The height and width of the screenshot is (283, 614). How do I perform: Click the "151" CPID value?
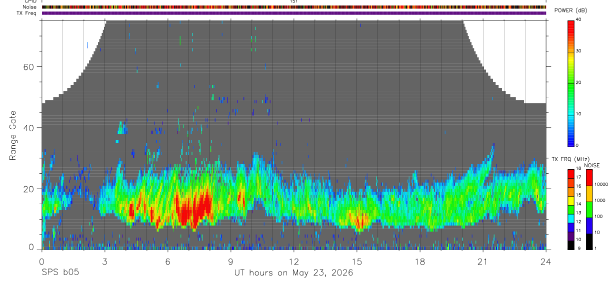pos(294,1)
